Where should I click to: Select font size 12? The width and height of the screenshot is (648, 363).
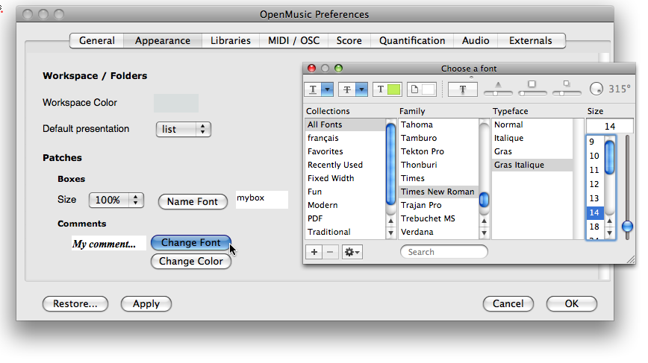(595, 184)
